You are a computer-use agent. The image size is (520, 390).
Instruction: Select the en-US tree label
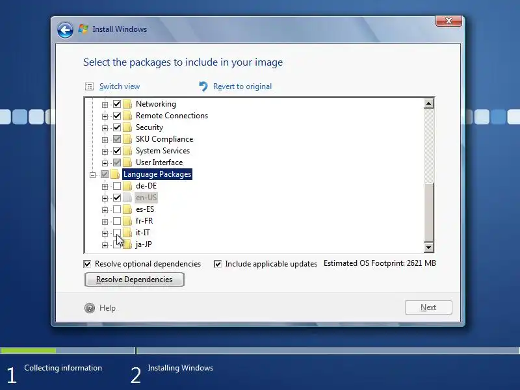click(146, 198)
